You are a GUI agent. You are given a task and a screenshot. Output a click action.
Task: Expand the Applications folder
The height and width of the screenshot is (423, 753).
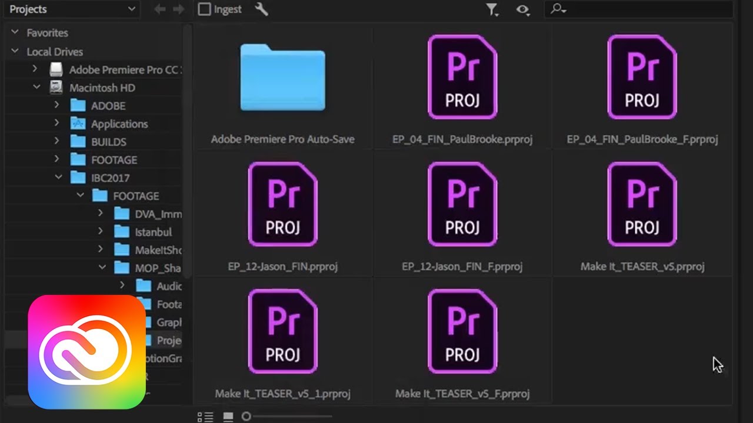[x=57, y=123]
